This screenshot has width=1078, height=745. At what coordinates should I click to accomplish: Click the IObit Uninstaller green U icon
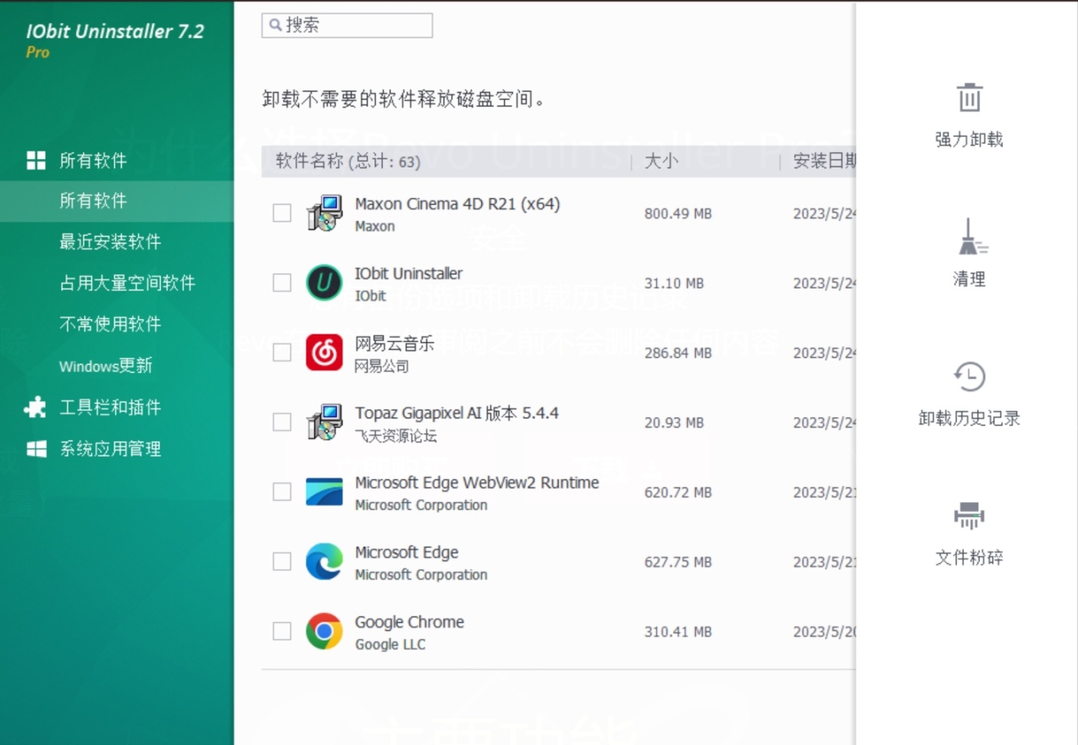tap(324, 283)
